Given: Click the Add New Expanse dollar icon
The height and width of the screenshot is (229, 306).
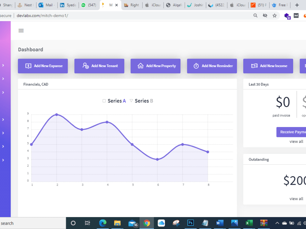Looking at the screenshot, I should coord(28,66).
